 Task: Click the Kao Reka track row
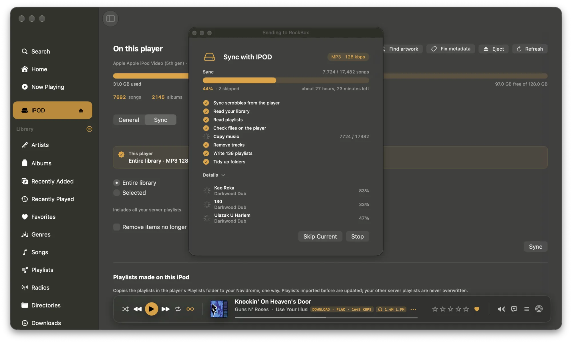286,191
